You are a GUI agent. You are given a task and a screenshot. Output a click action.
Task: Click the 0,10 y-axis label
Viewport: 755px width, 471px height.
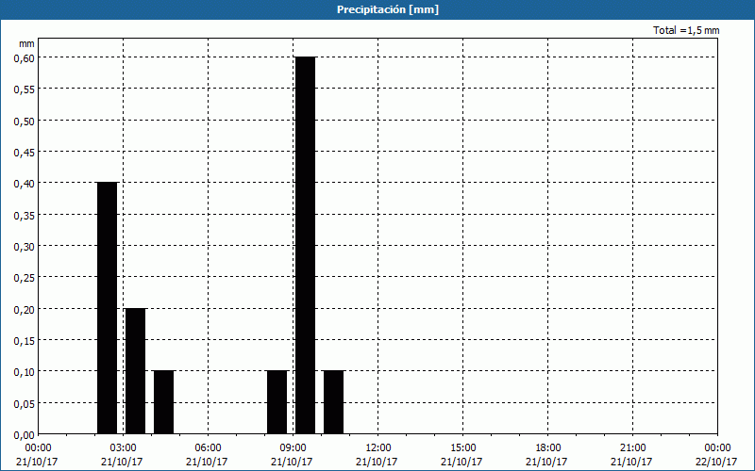(25, 371)
